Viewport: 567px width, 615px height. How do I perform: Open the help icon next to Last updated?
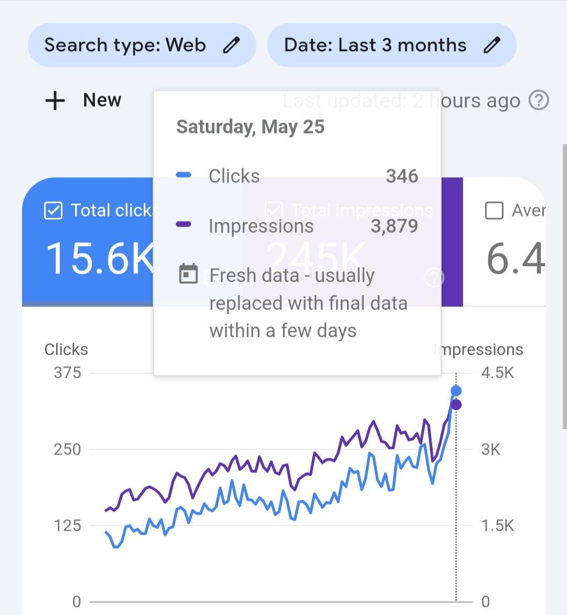coord(539,100)
